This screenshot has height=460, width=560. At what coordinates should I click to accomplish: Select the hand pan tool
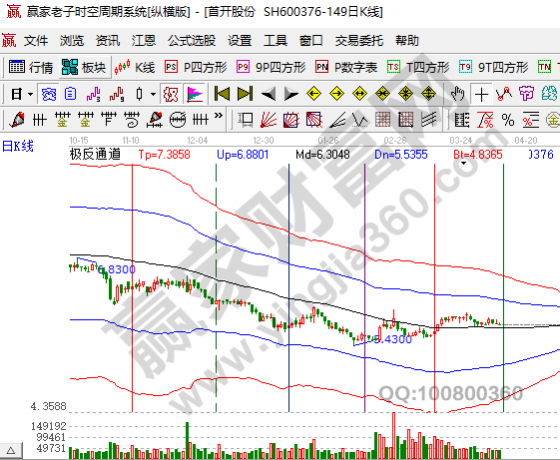(457, 94)
